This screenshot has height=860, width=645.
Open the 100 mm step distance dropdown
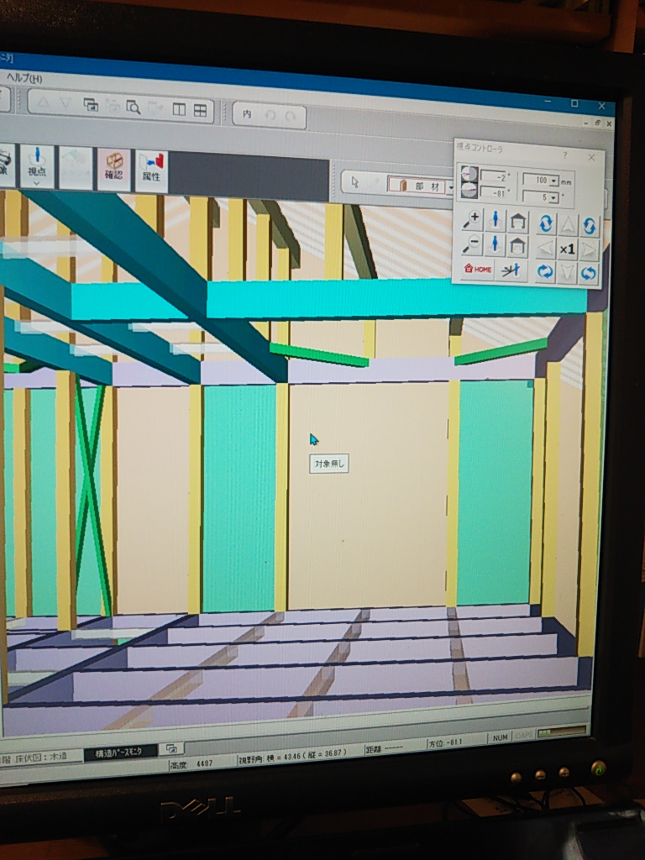(x=554, y=181)
